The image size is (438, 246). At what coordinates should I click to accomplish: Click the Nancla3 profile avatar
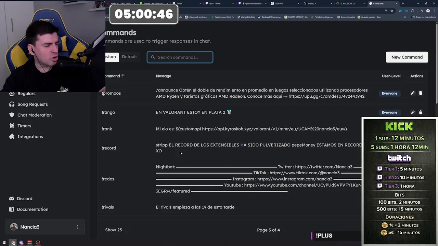(14, 227)
